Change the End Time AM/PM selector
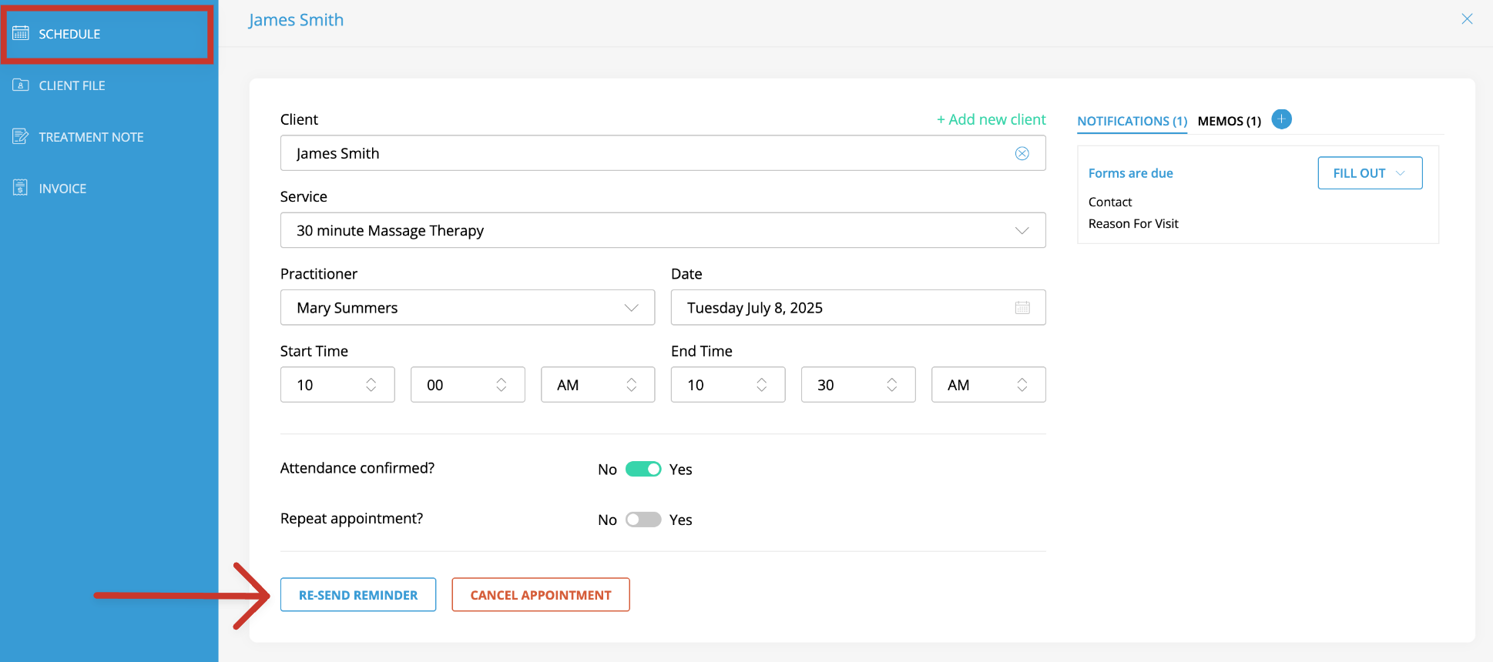Image resolution: width=1493 pixels, height=662 pixels. point(988,384)
